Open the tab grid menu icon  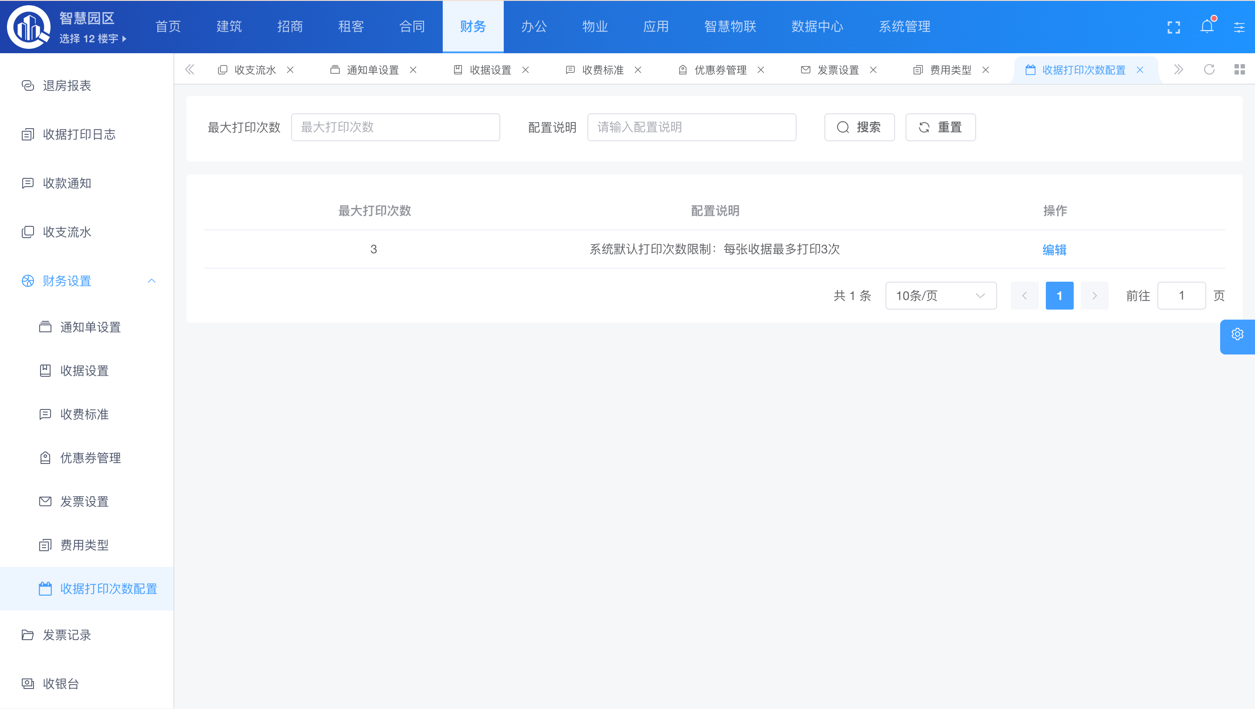pos(1239,69)
